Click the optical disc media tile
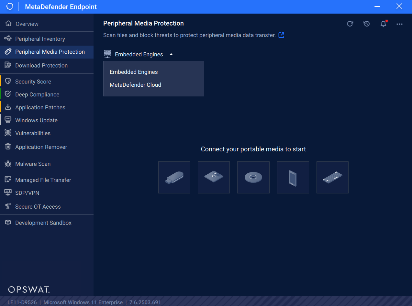Image resolution: width=412 pixels, height=306 pixels. [x=253, y=177]
